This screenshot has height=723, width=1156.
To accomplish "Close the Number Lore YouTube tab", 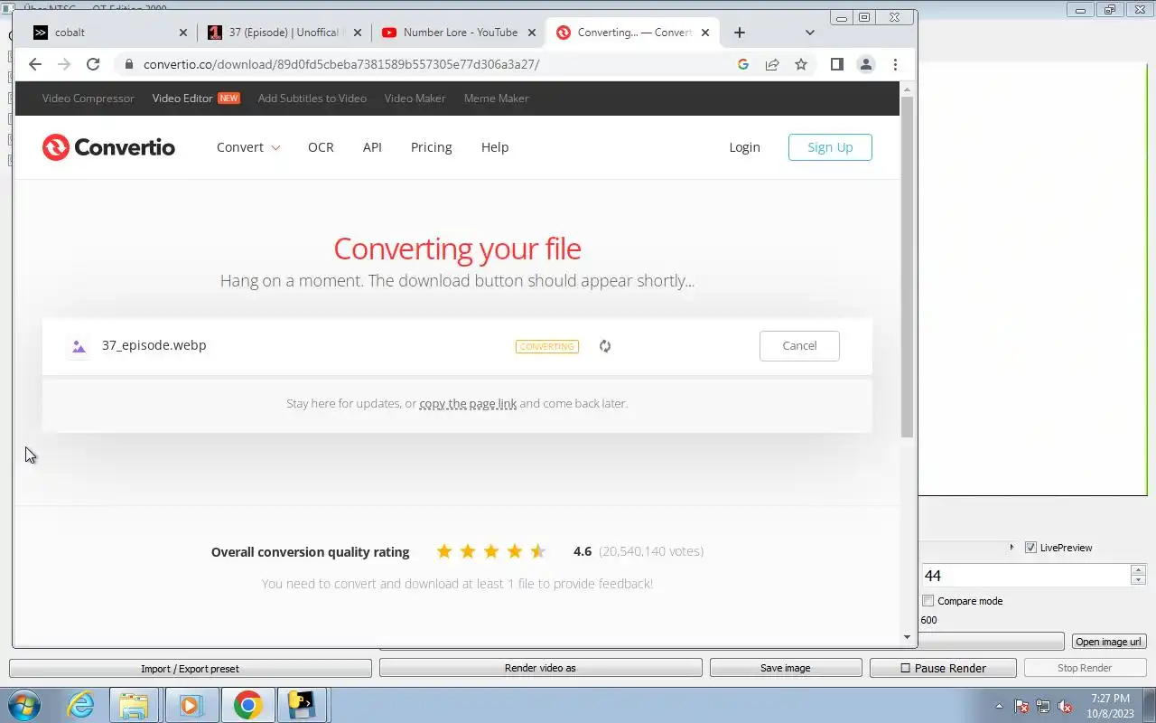I will [x=532, y=33].
